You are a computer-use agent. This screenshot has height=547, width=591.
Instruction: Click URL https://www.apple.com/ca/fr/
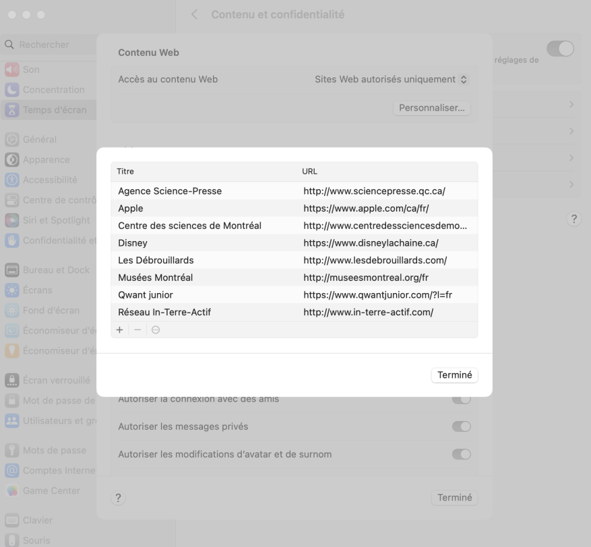(x=366, y=208)
